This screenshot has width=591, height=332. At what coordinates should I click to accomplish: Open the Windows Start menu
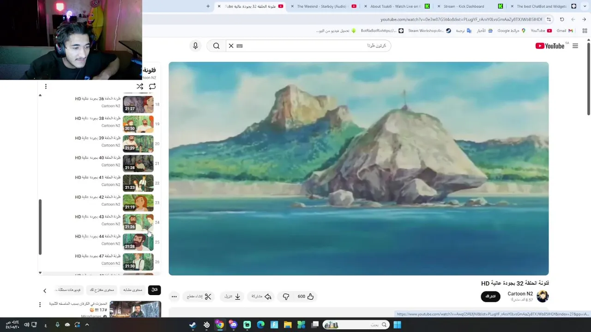click(397, 325)
